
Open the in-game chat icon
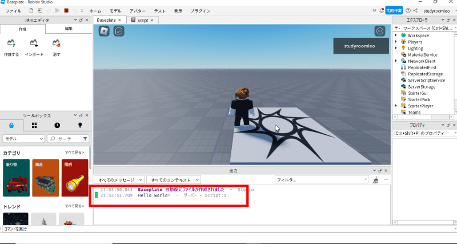point(119,31)
